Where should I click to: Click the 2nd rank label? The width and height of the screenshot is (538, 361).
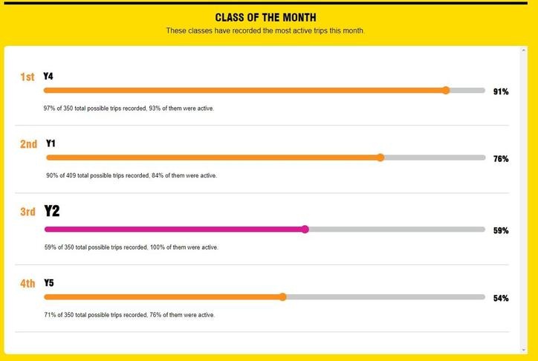[x=28, y=144]
